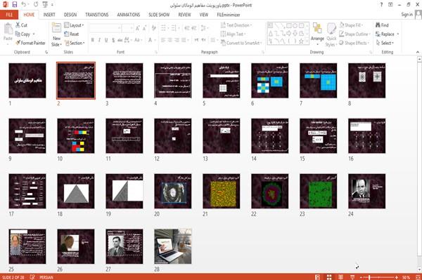Click the Save icon in quick access toolbar
422x280 pixels.
(15, 5)
